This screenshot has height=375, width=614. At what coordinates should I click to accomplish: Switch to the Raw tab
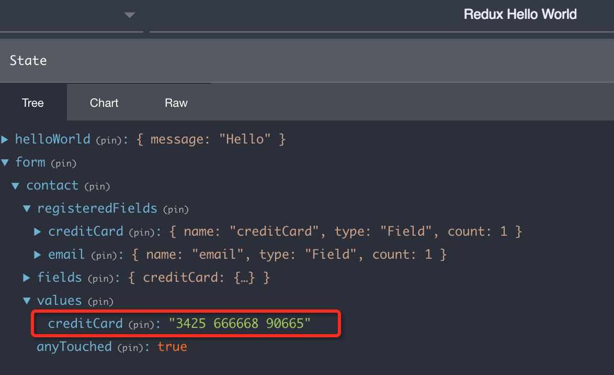click(176, 103)
